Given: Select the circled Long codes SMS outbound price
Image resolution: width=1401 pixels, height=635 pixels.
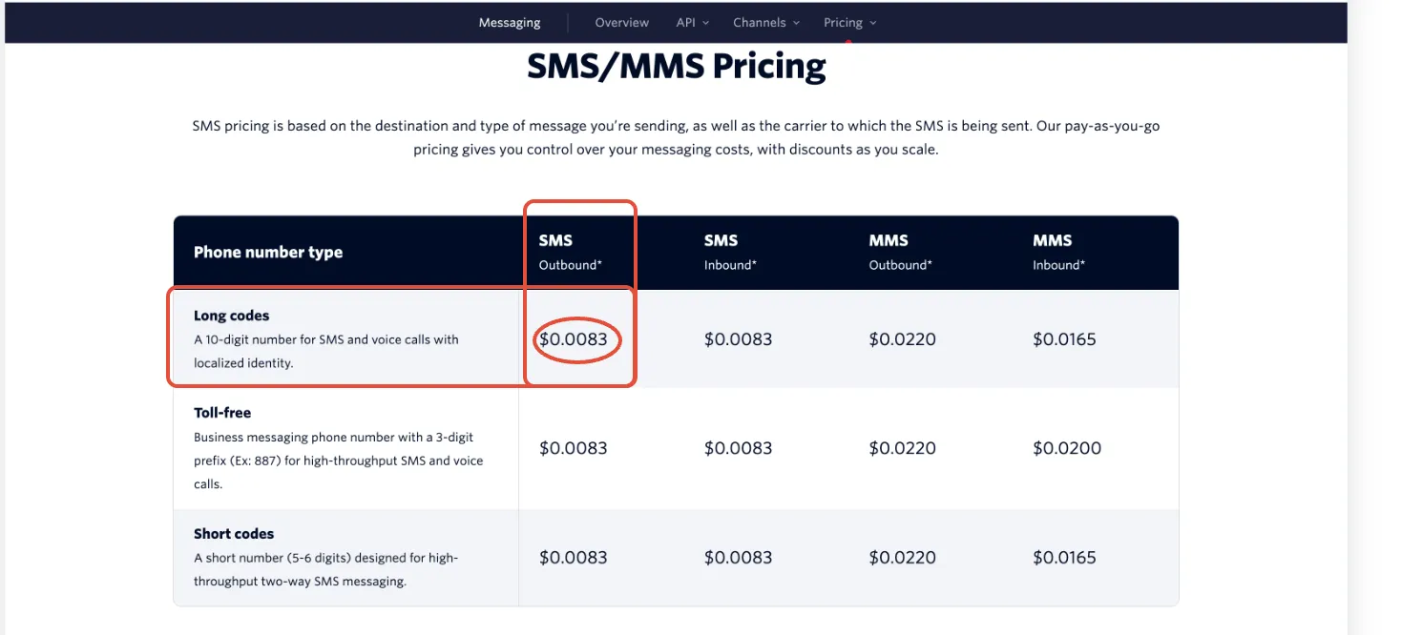Looking at the screenshot, I should tap(574, 339).
